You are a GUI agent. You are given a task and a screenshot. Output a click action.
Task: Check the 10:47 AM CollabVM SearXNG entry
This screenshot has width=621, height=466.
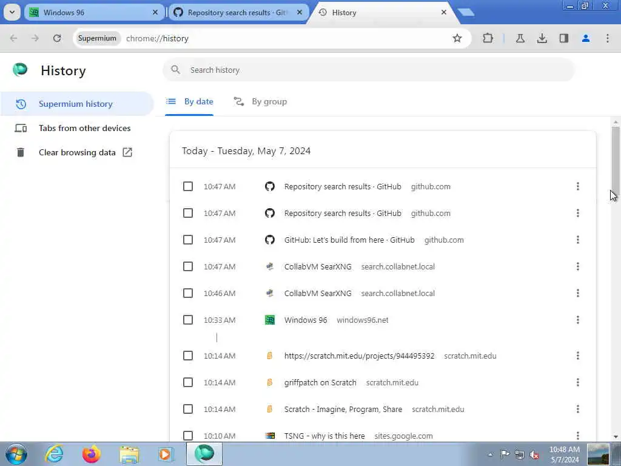(188, 267)
